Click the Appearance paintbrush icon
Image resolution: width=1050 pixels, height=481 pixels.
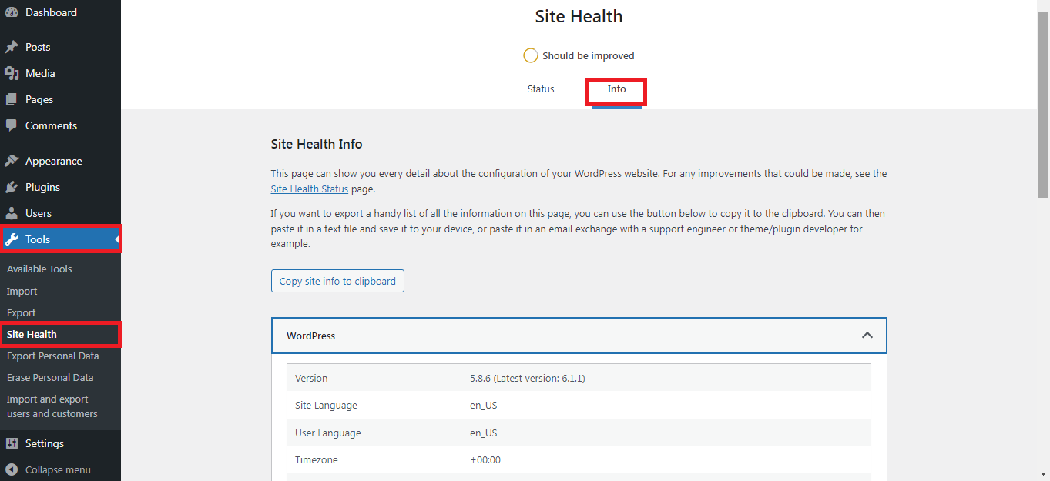pyautogui.click(x=12, y=161)
